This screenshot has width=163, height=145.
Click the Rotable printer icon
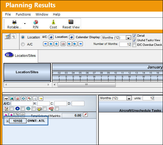tap(14, 22)
